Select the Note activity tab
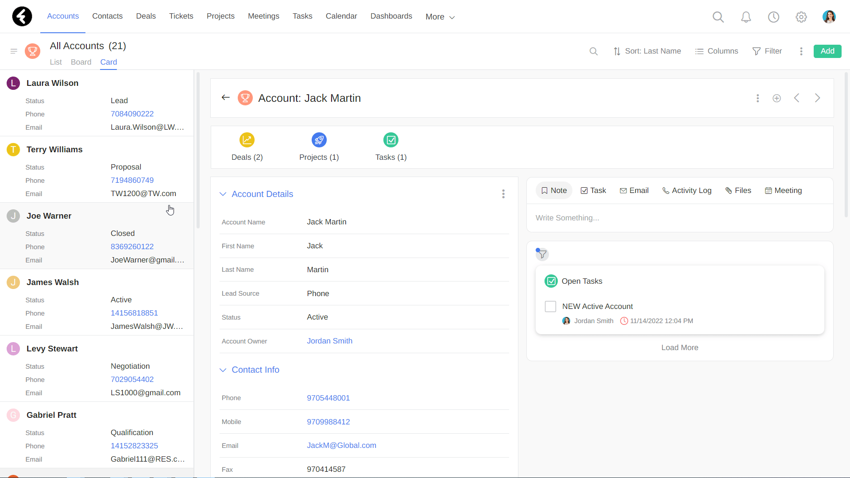 point(554,191)
